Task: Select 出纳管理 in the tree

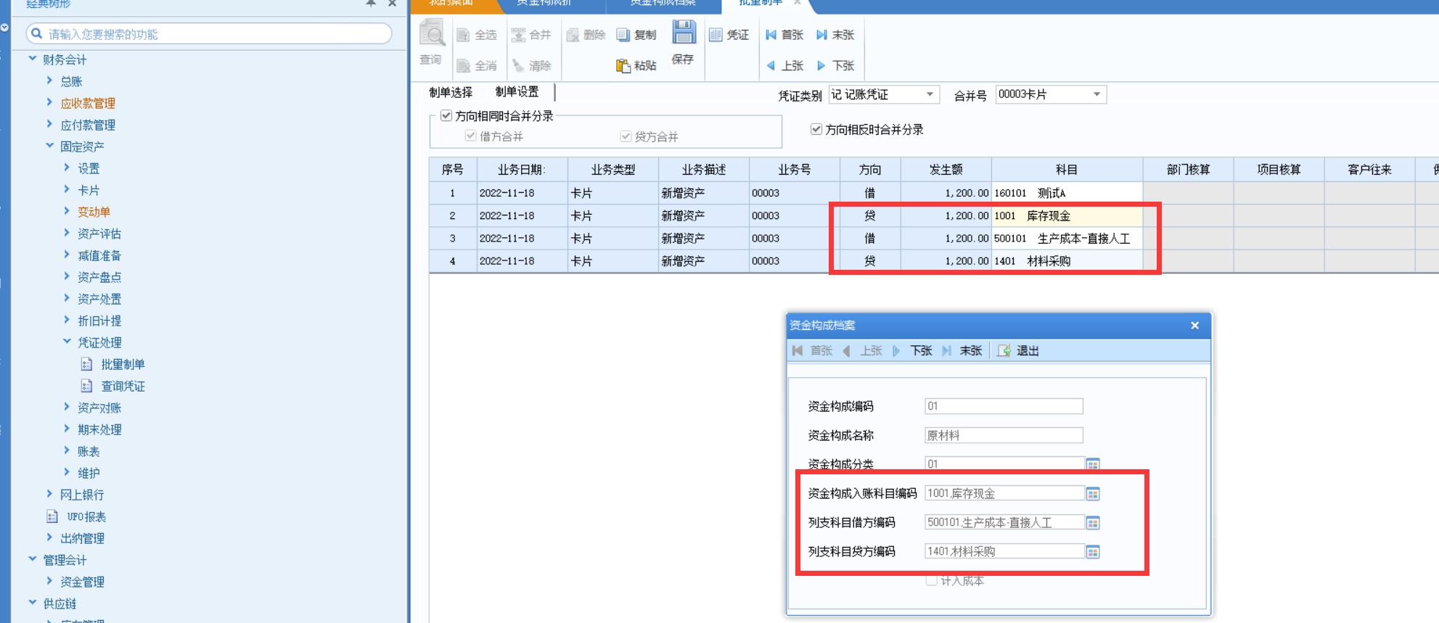Action: (82, 538)
